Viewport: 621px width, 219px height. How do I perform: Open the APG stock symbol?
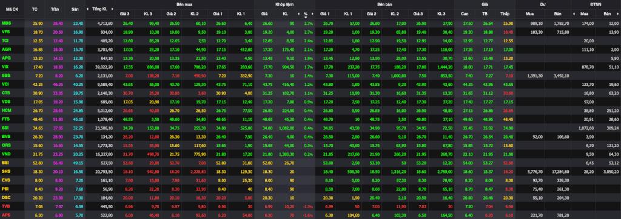point(6,57)
